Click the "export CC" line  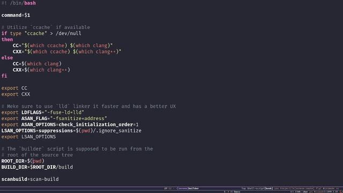tap(14, 88)
